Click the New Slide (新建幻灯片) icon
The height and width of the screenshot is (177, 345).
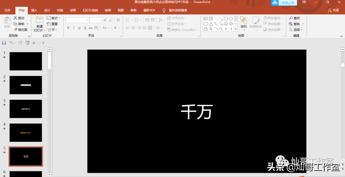point(39,20)
